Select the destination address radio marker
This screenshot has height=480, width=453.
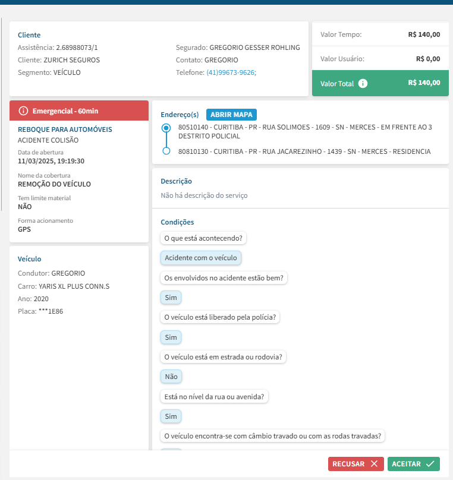point(166,151)
